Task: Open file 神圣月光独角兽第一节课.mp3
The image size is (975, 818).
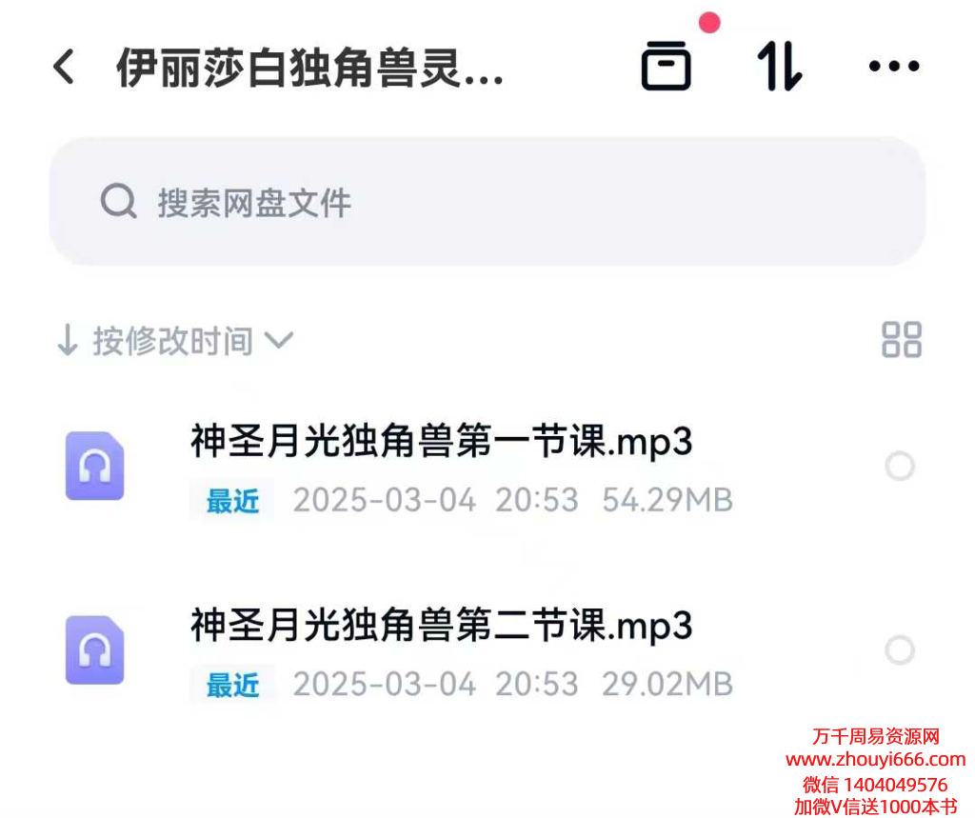Action: (x=442, y=441)
